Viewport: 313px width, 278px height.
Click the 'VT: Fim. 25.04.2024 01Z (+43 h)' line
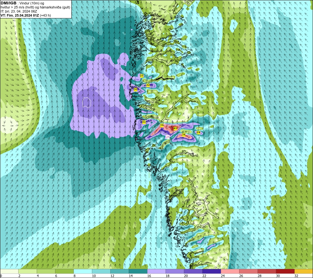(x=26, y=15)
